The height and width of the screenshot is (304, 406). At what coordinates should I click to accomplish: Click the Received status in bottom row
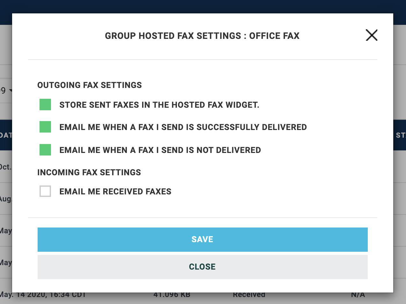(249, 295)
